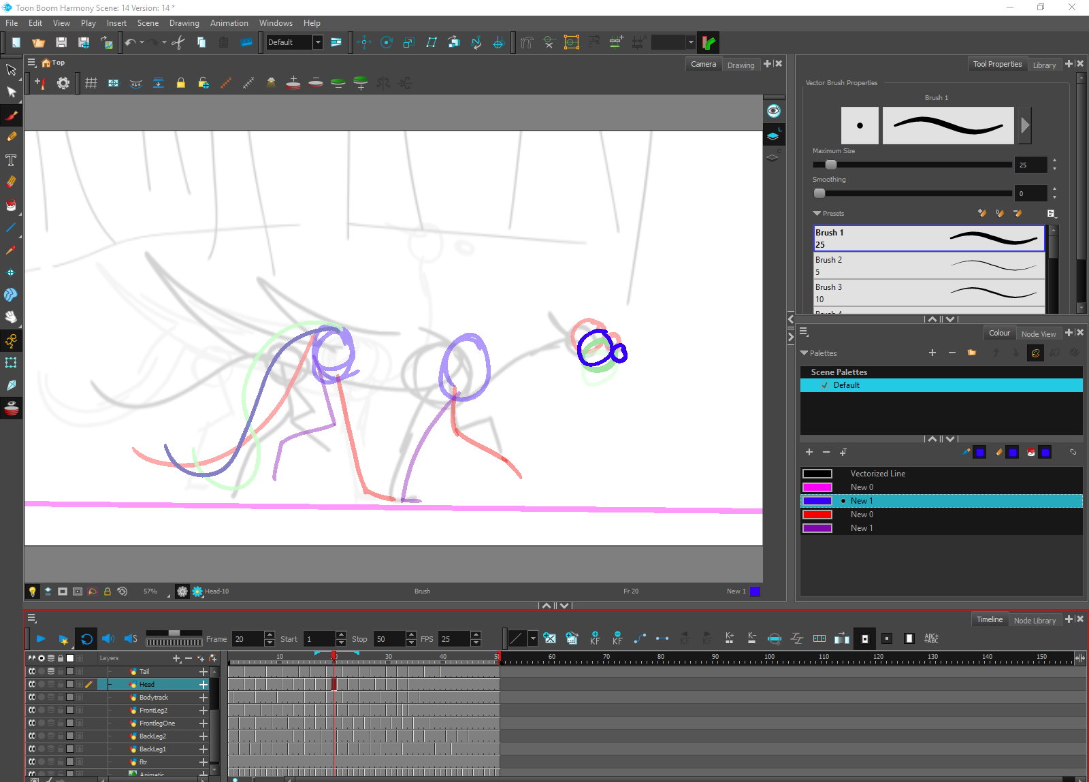Select the Dropper tool
This screenshot has width=1089, height=782.
[11, 250]
